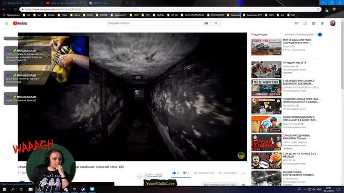Open the YouTube apps grid icon

pos(305,23)
